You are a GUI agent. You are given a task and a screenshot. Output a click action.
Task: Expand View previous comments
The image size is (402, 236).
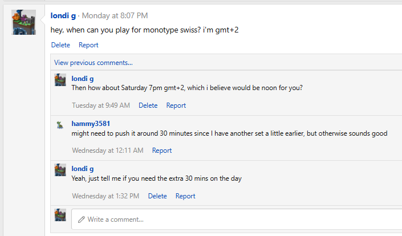94,63
